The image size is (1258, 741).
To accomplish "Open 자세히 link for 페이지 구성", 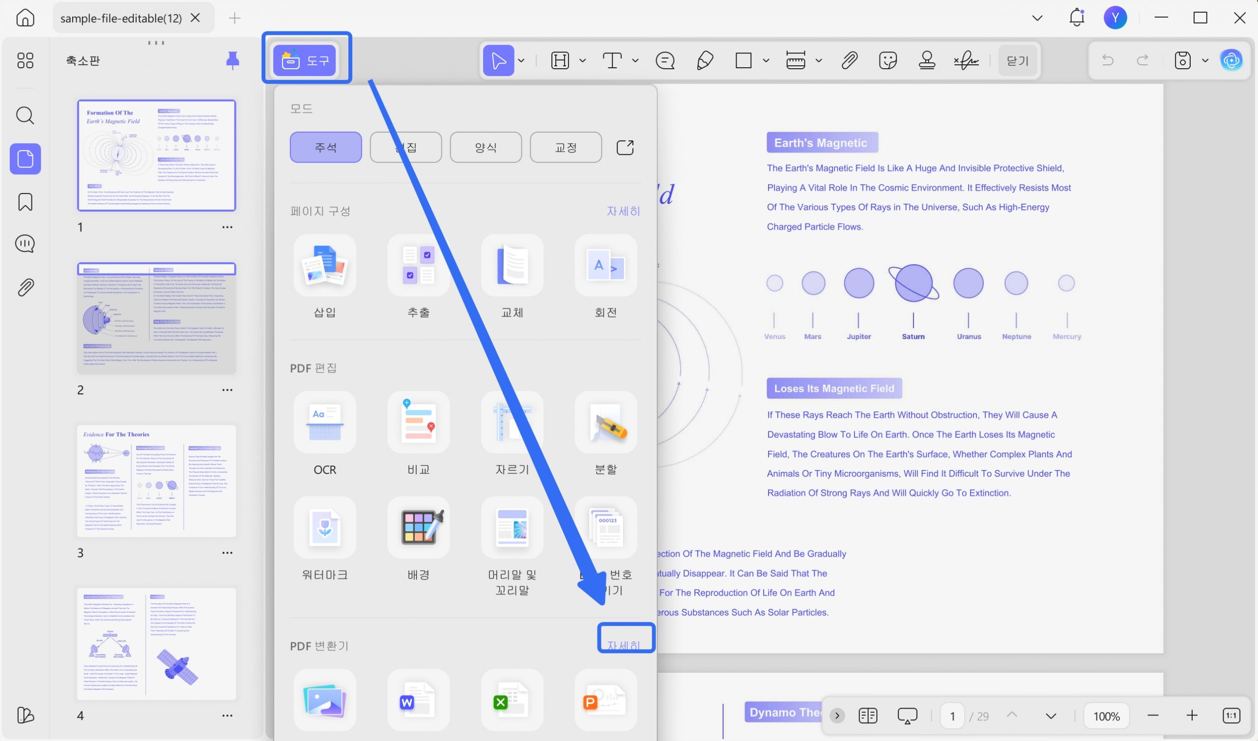I will pyautogui.click(x=623, y=211).
